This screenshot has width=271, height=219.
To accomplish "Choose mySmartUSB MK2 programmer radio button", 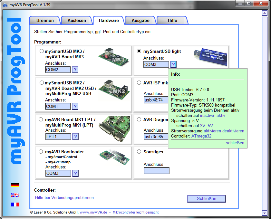I will click(x=42, y=83).
